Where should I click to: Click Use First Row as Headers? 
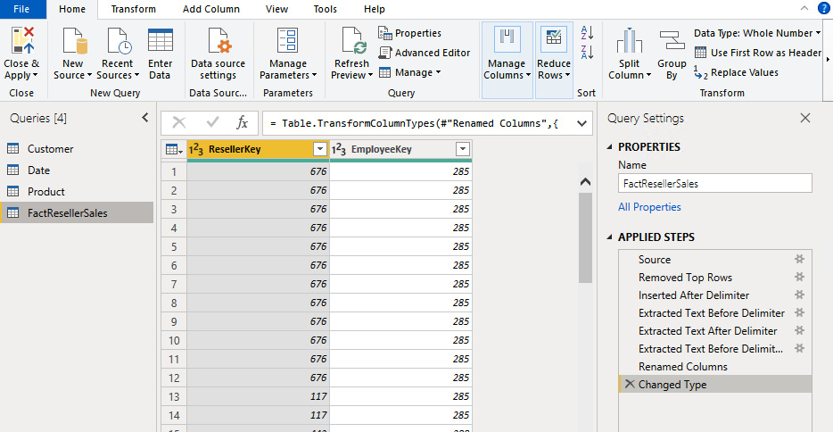click(759, 53)
